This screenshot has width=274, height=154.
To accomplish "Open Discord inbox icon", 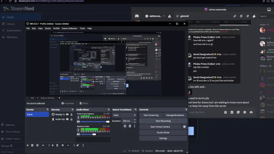I will tap(269, 10).
